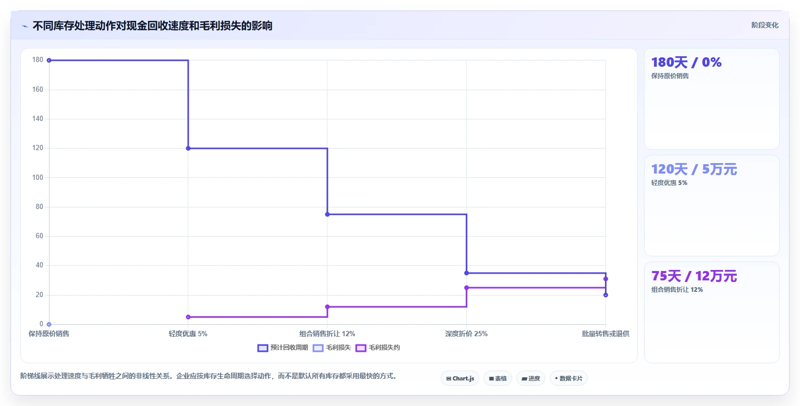This screenshot has width=800, height=406.
Task: Click the 180-day data point at 保持原价销售
Action: pos(49,60)
